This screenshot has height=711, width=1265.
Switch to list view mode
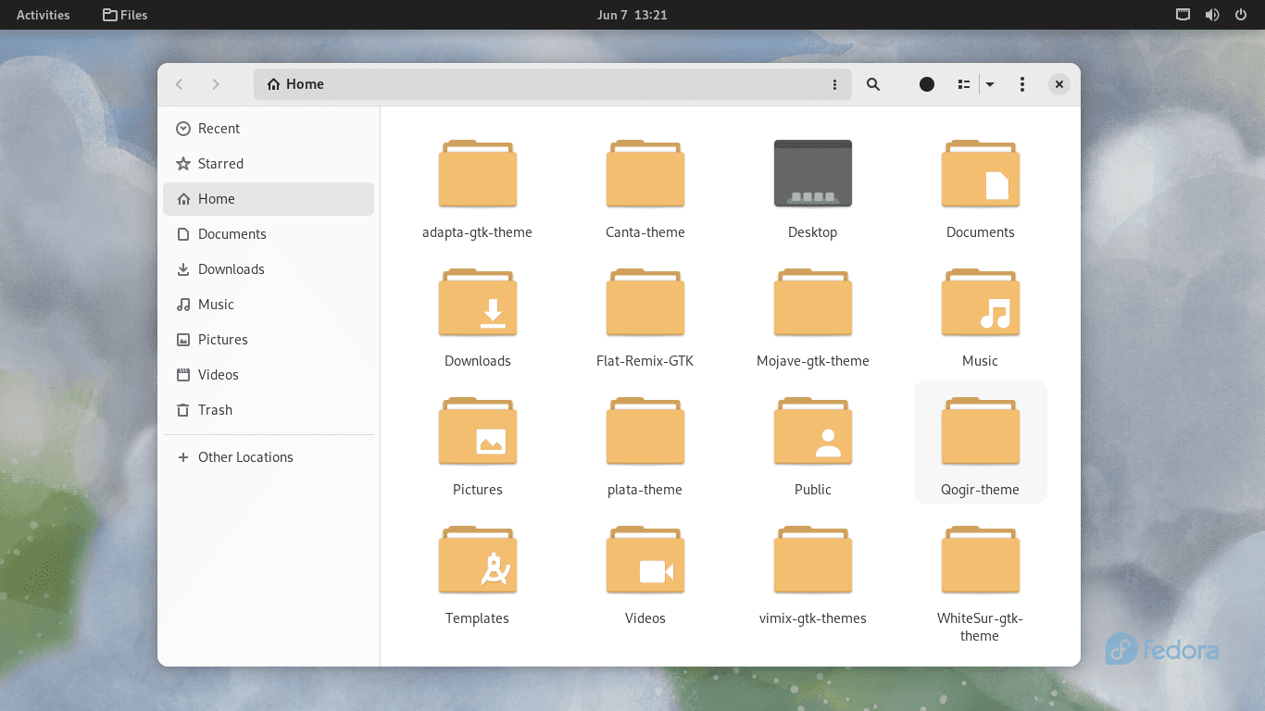coord(962,84)
